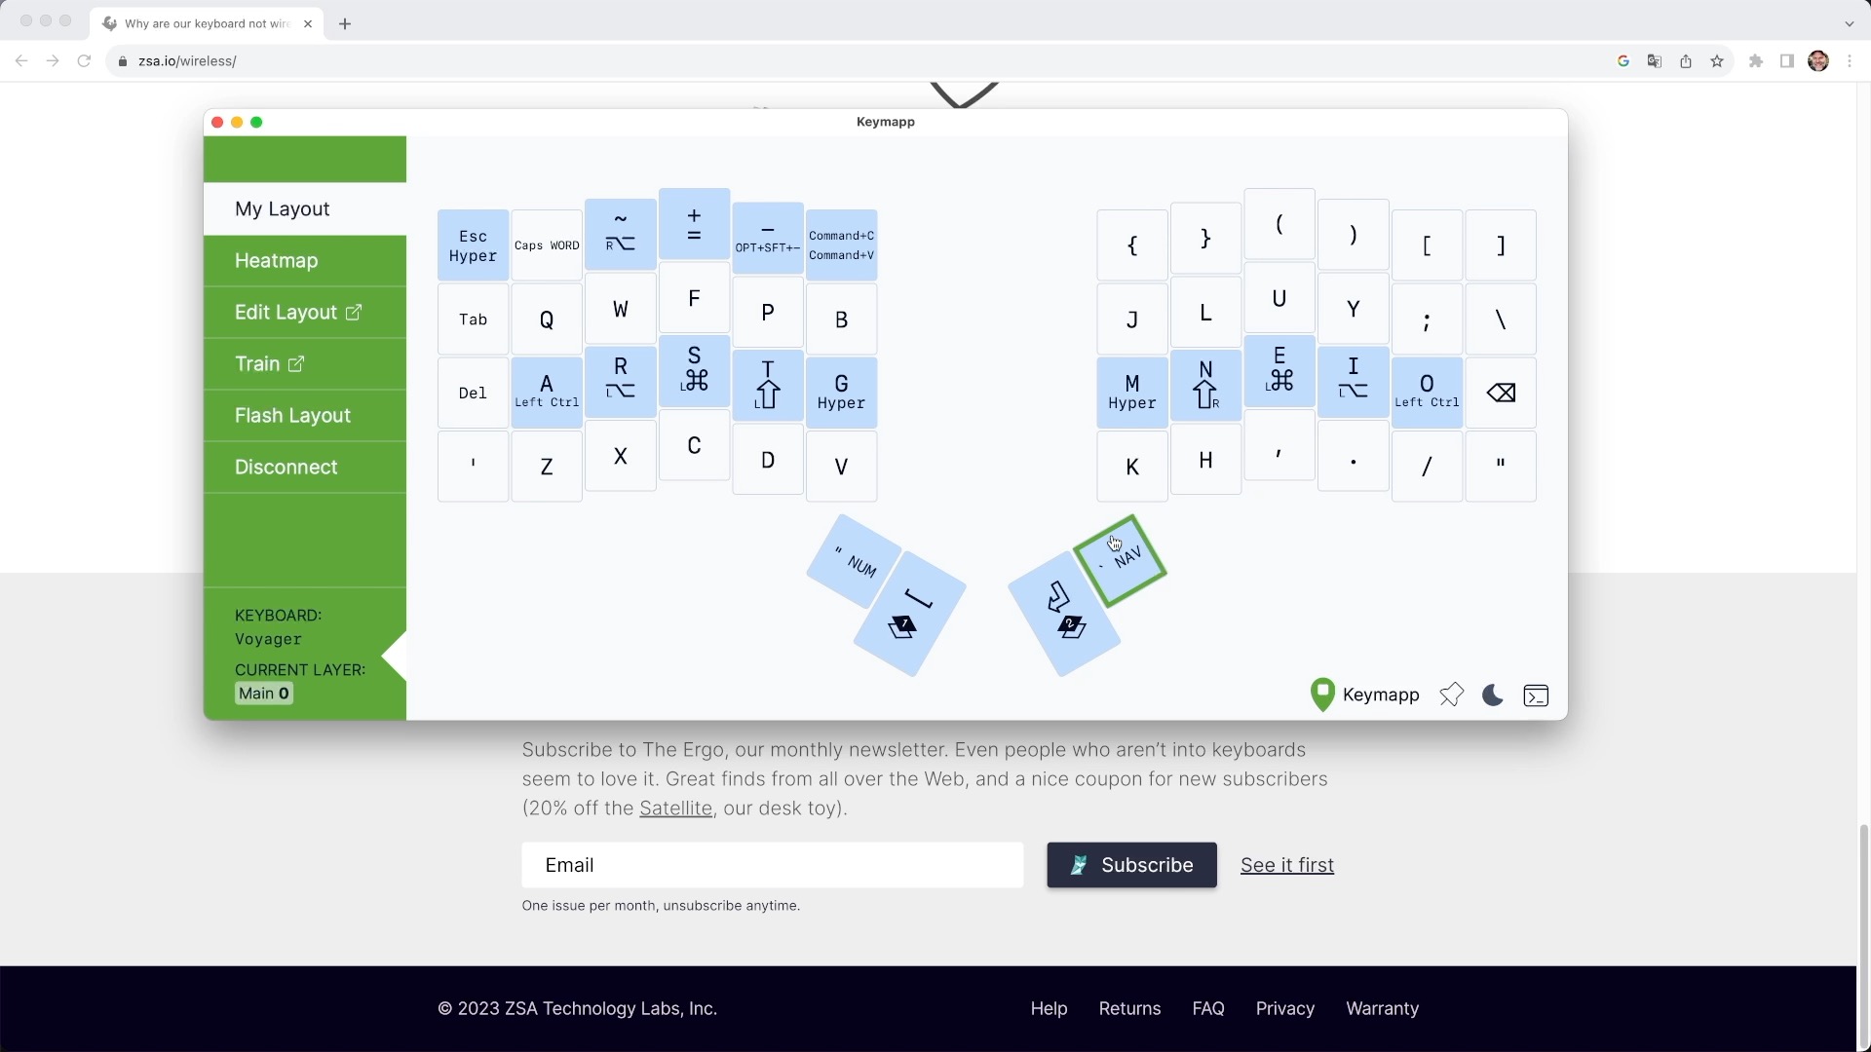Click the Heatmap view in sidebar
The image size is (1871, 1052).
click(x=277, y=261)
